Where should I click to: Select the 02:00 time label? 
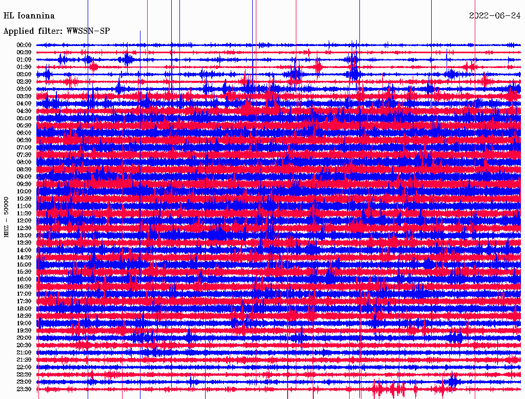click(x=24, y=75)
